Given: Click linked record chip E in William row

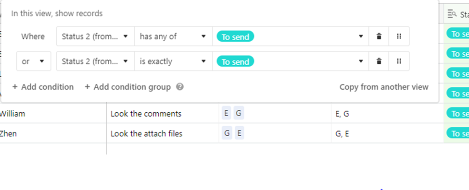Looking at the screenshot, I should 226,114.
